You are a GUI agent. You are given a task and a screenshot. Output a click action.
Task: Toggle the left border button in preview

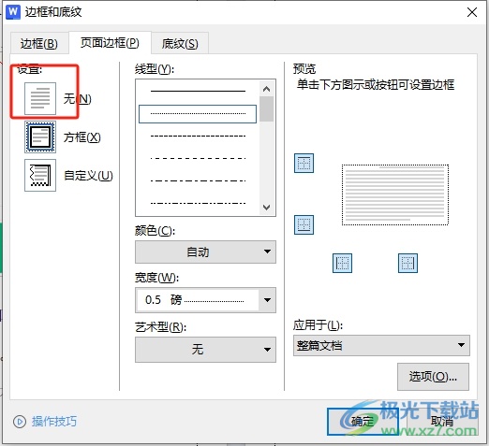click(x=342, y=263)
